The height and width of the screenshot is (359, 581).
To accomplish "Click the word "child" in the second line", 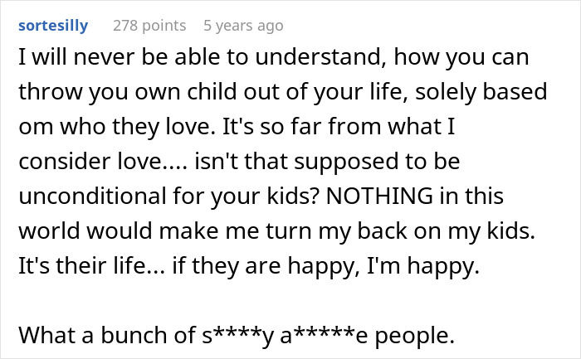I will (192, 91).
